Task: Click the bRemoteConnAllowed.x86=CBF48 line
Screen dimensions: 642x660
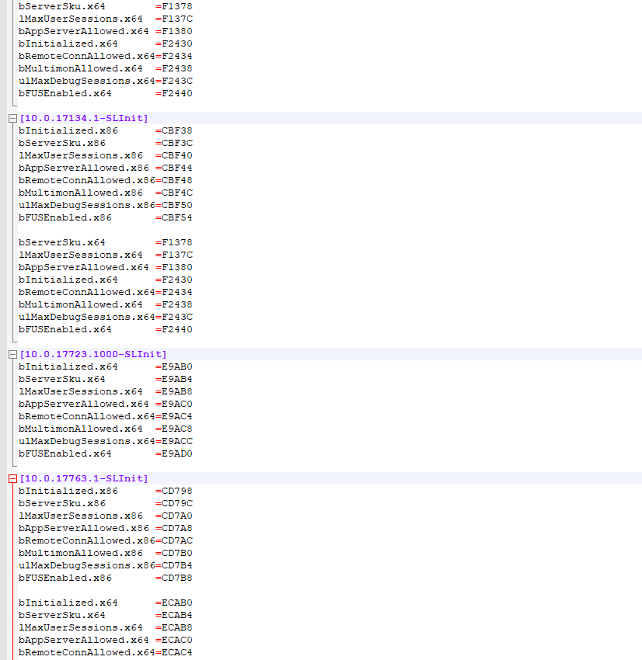Action: click(x=105, y=181)
